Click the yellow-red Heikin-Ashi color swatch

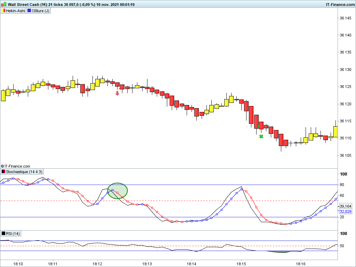coord(3,11)
